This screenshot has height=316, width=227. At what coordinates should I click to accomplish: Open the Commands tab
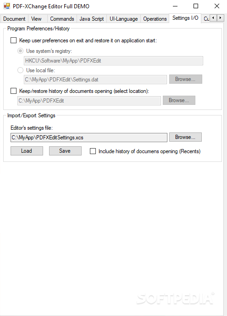click(x=62, y=19)
